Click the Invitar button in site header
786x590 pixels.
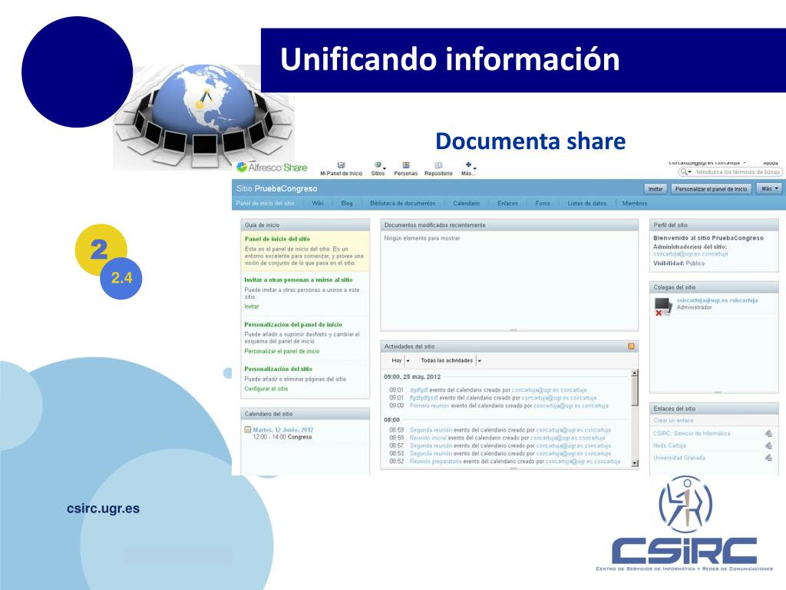coord(656,189)
